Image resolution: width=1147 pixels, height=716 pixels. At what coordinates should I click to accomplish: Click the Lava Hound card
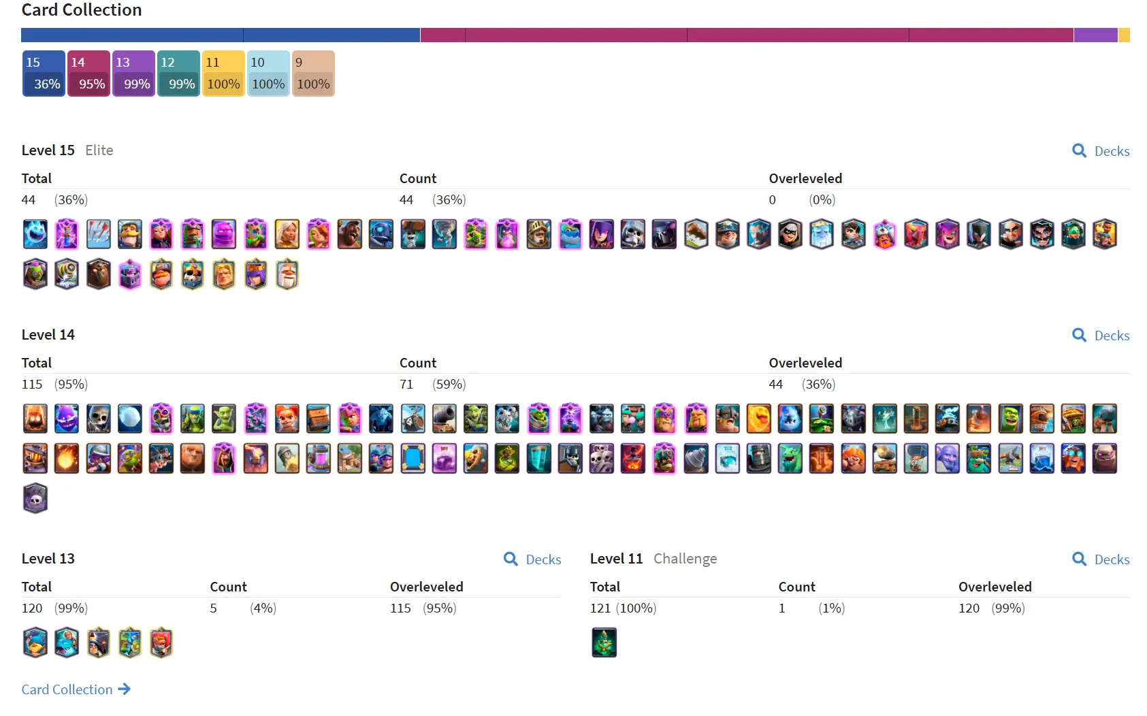pos(98,275)
